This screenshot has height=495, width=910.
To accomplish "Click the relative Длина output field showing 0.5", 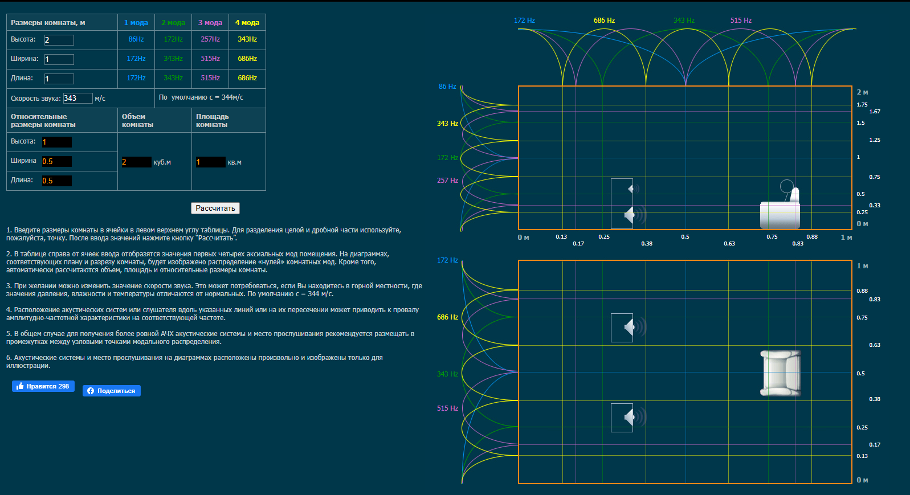I will [57, 181].
